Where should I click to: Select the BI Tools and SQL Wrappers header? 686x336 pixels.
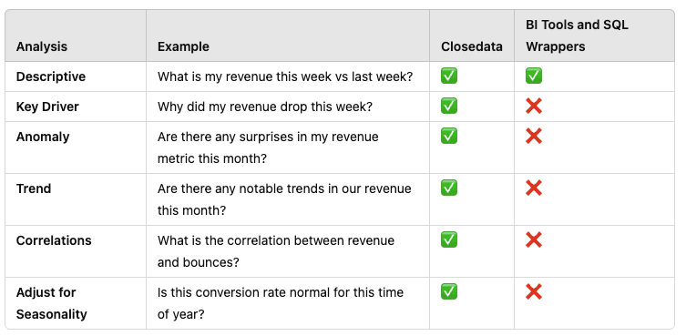pyautogui.click(x=577, y=36)
